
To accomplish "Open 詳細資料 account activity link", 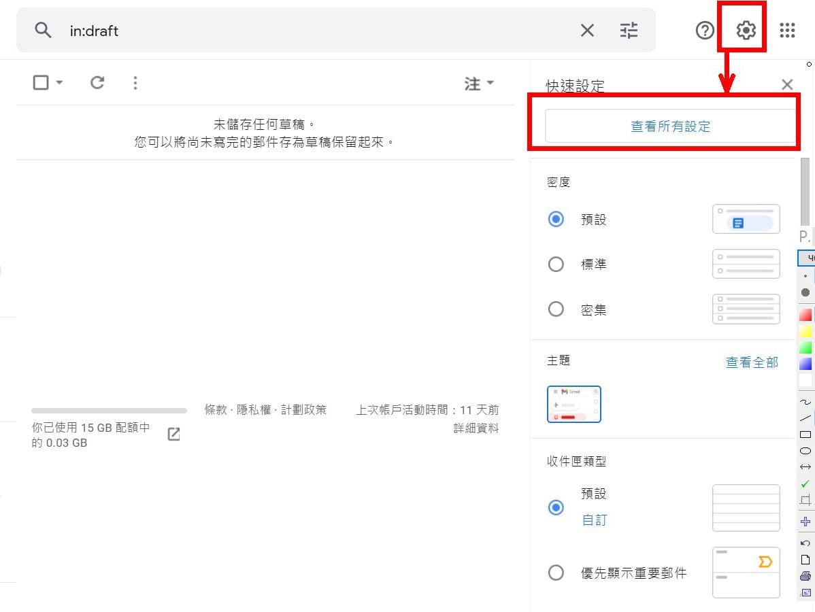I will [476, 428].
